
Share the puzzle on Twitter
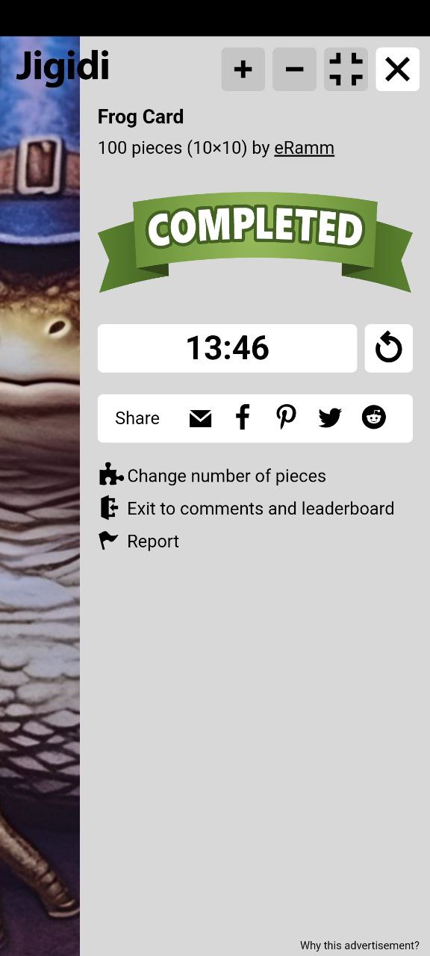tap(329, 418)
